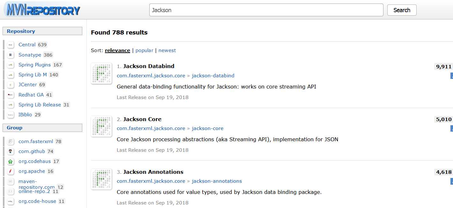Sort results by popular
The image size is (453, 208).
pos(144,50)
